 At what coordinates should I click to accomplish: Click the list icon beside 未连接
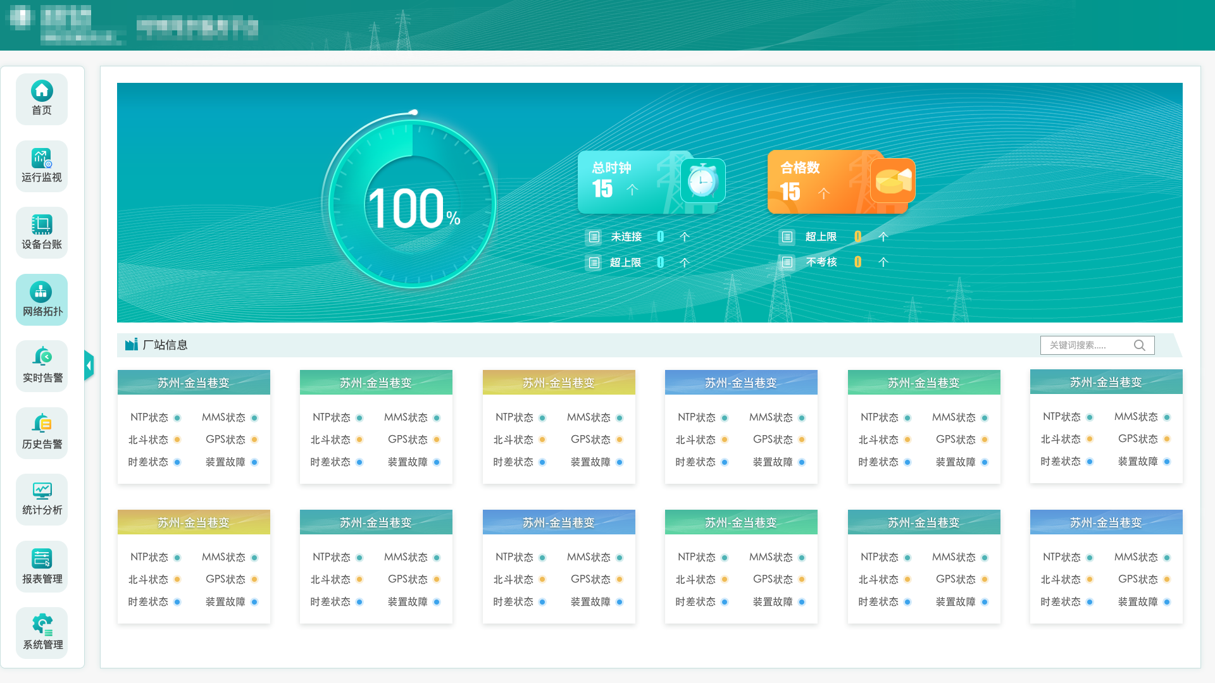point(594,237)
